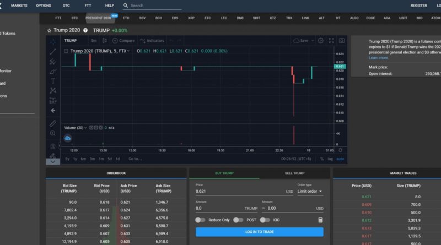This screenshot has width=441, height=245.
Task: Open Trump 2020 help question mark
Action: point(85,30)
